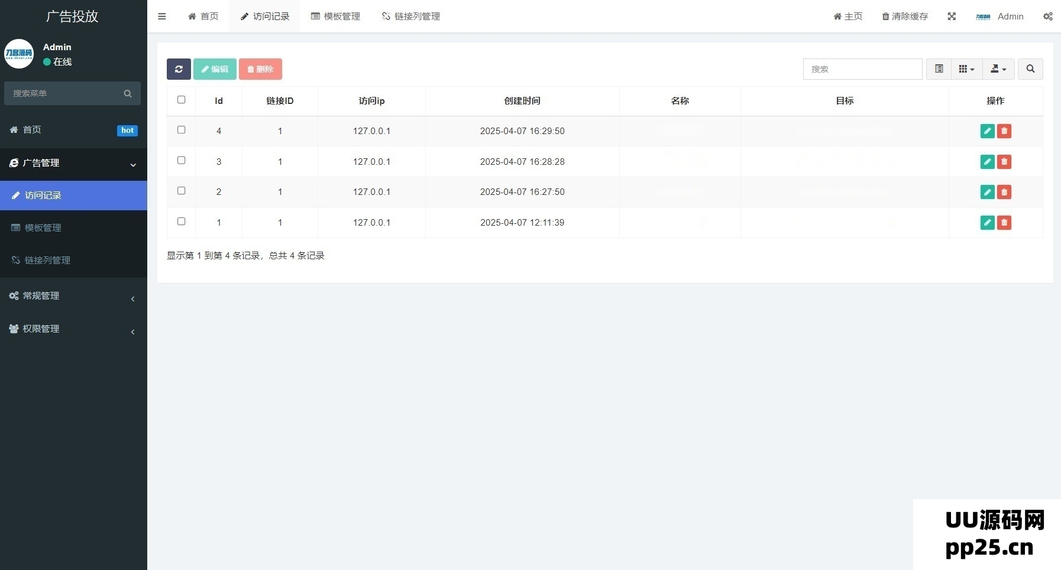Click the red delete icon for record 1
This screenshot has width=1061, height=570.
(1004, 223)
